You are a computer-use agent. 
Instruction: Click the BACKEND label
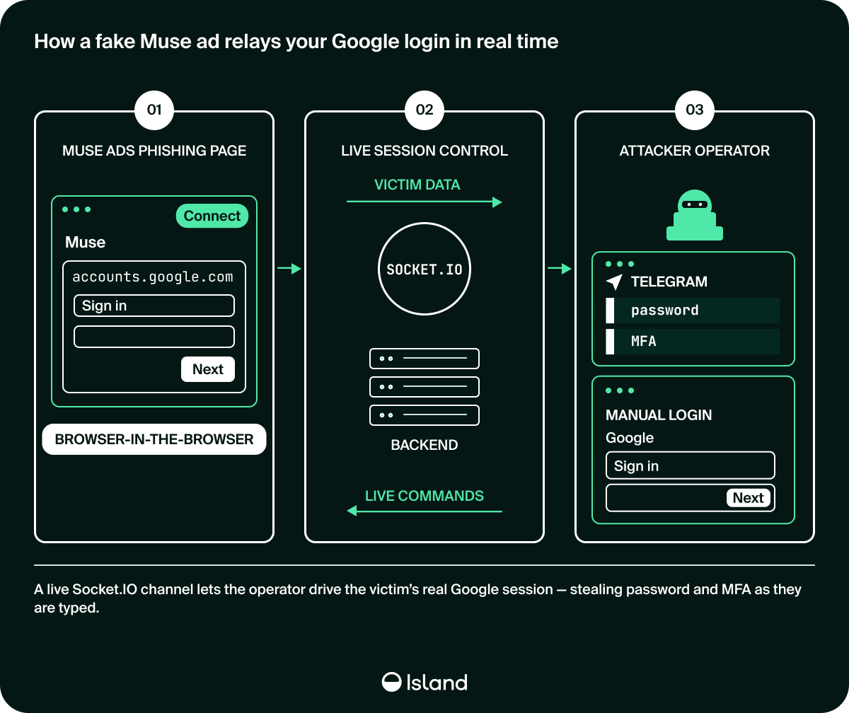click(424, 445)
